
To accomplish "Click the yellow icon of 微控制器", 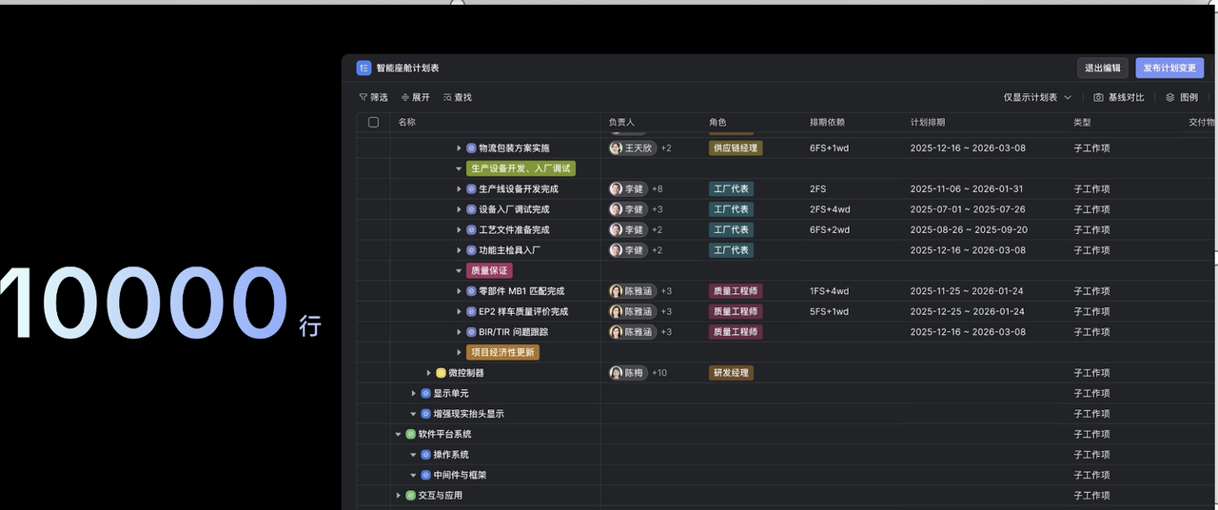I will point(441,373).
